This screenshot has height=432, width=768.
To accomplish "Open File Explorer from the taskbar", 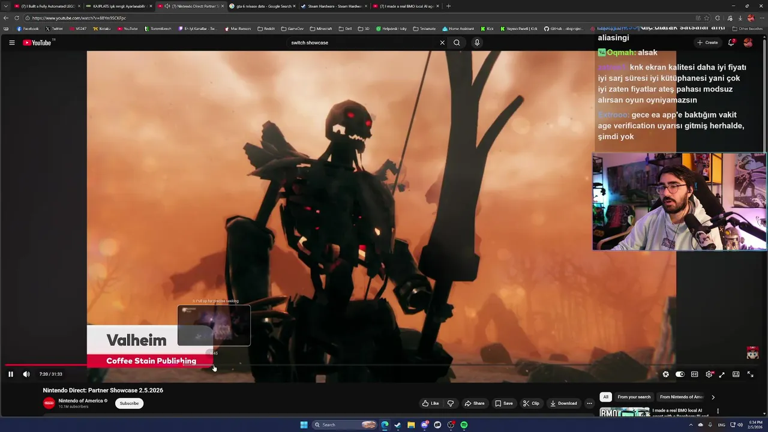I will point(411,425).
